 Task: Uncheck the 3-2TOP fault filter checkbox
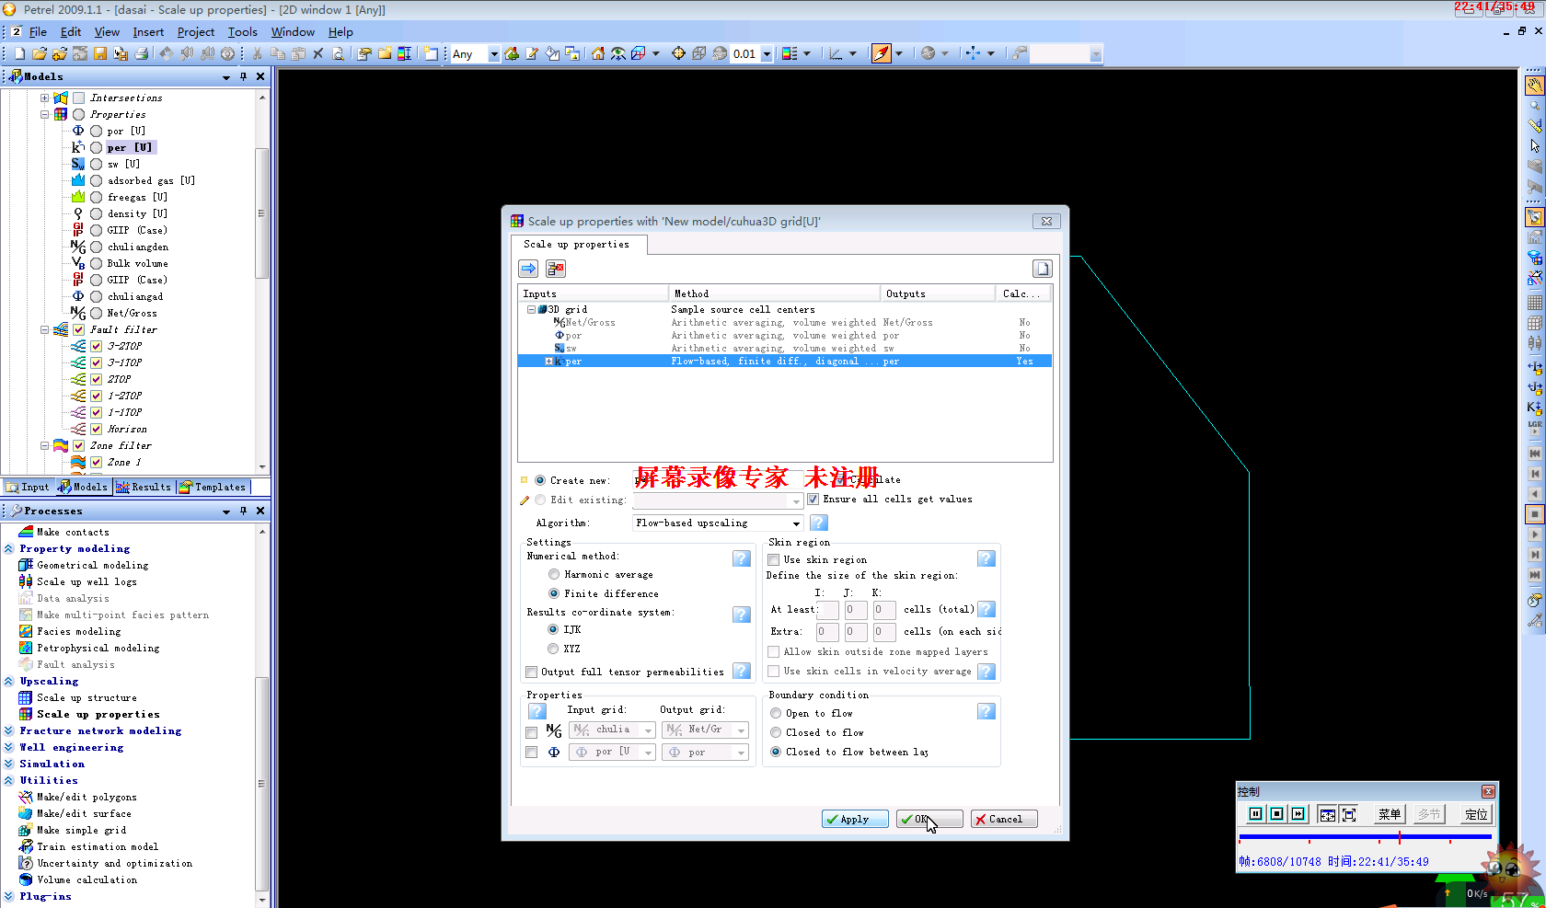tap(96, 346)
